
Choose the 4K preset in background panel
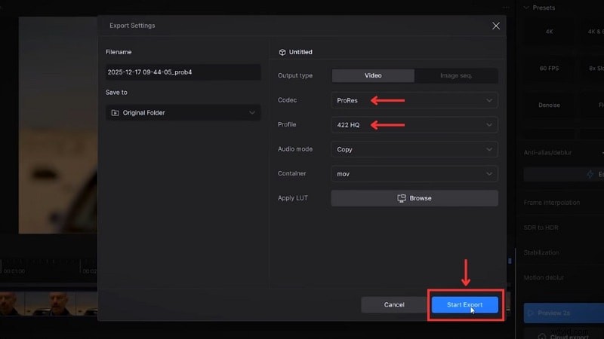(550, 32)
